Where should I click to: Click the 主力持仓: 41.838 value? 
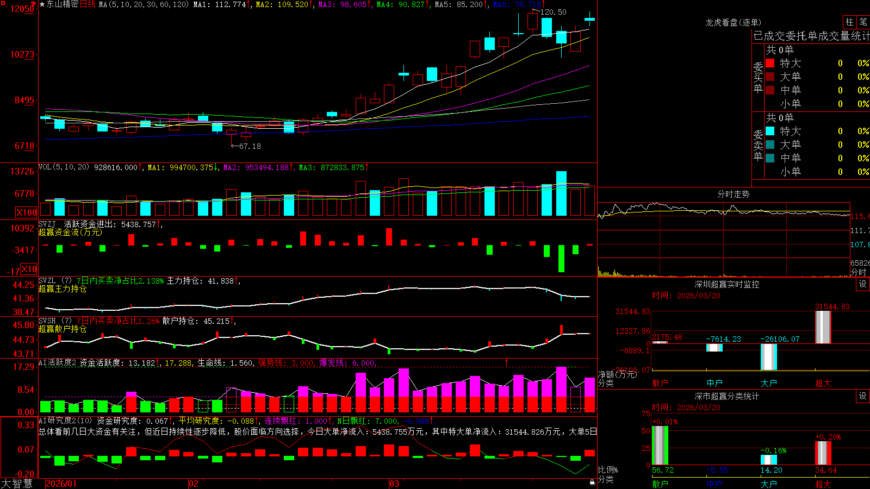[200, 281]
